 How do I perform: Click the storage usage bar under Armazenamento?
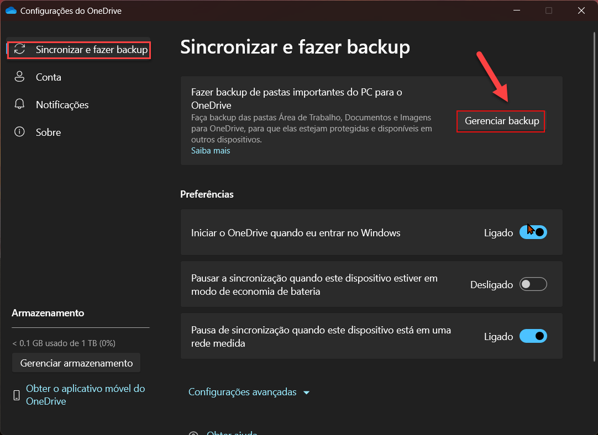click(x=81, y=328)
